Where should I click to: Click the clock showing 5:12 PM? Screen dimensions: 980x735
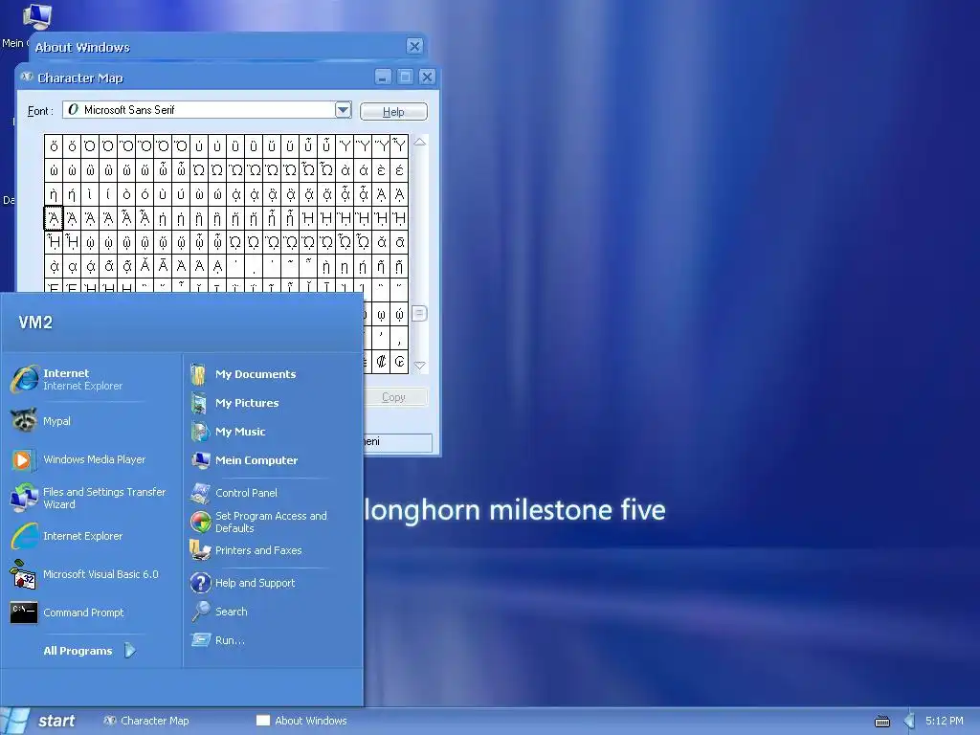point(944,721)
